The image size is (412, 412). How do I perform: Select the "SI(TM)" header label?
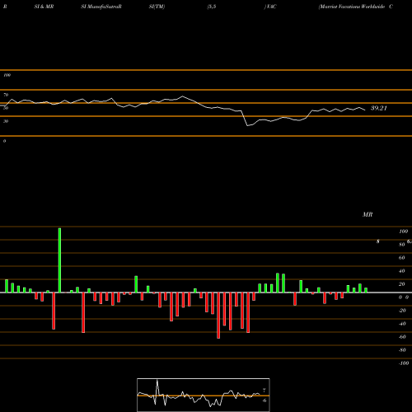pyautogui.click(x=157, y=7)
